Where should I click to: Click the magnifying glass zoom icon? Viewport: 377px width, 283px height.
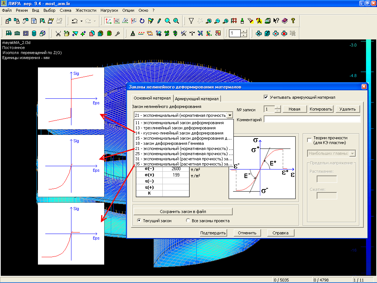tap(168, 21)
